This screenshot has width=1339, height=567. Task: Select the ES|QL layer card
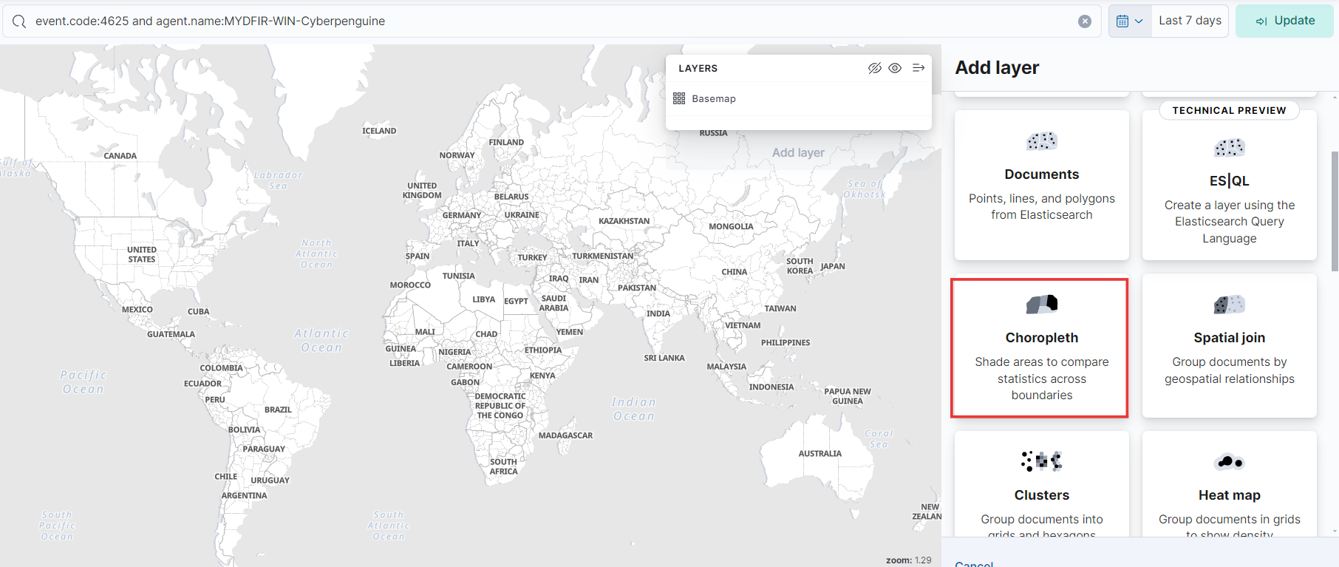pyautogui.click(x=1230, y=185)
